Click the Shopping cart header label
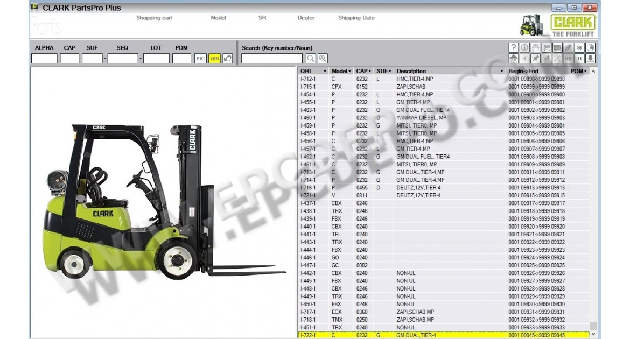The height and width of the screenshot is (339, 630). [x=154, y=18]
